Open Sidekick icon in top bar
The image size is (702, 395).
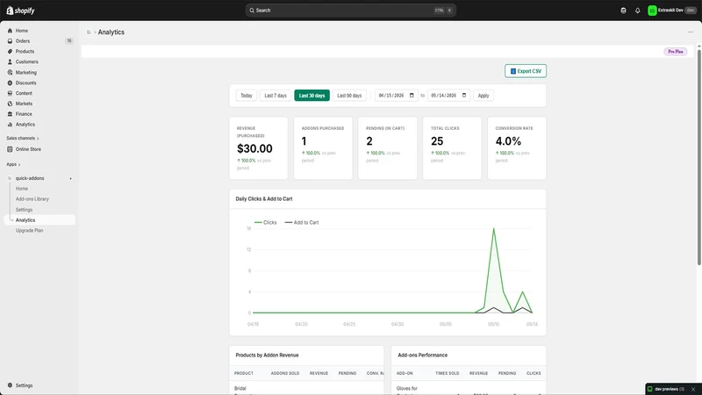623,11
